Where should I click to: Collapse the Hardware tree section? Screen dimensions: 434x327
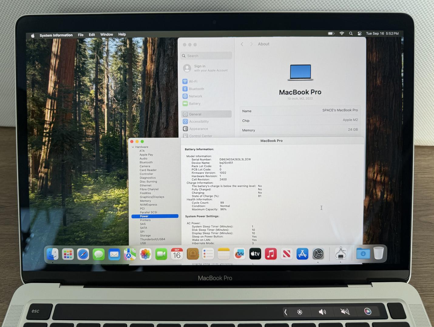133,147
